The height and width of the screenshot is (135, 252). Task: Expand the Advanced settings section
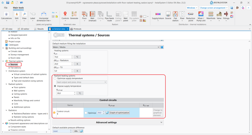tap(108, 122)
